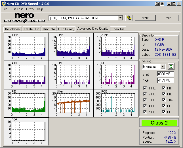Click the 4 PIE graph
Screen dimensions: 183x148
[26, 75]
